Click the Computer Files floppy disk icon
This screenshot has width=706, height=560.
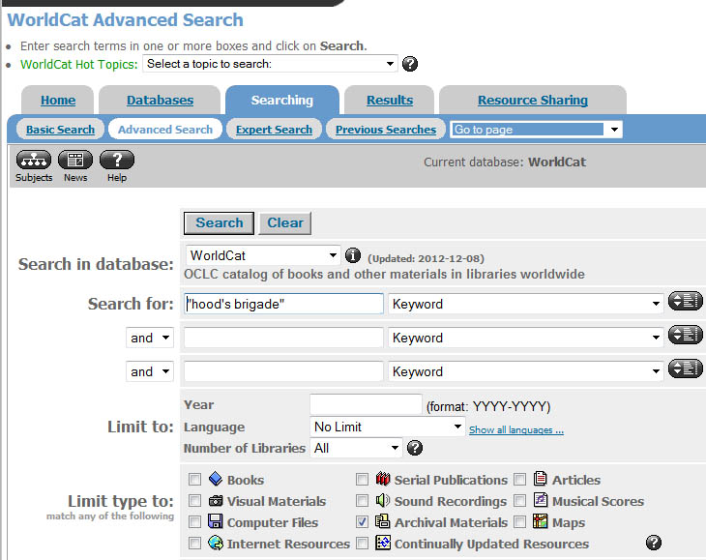coord(216,521)
